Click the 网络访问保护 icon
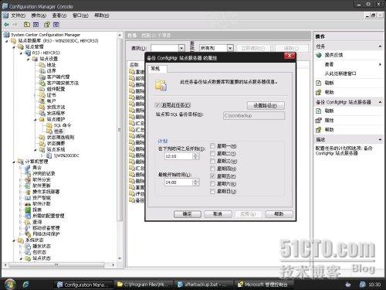This screenshot has width=386, height=290. pyautogui.click(x=28, y=234)
